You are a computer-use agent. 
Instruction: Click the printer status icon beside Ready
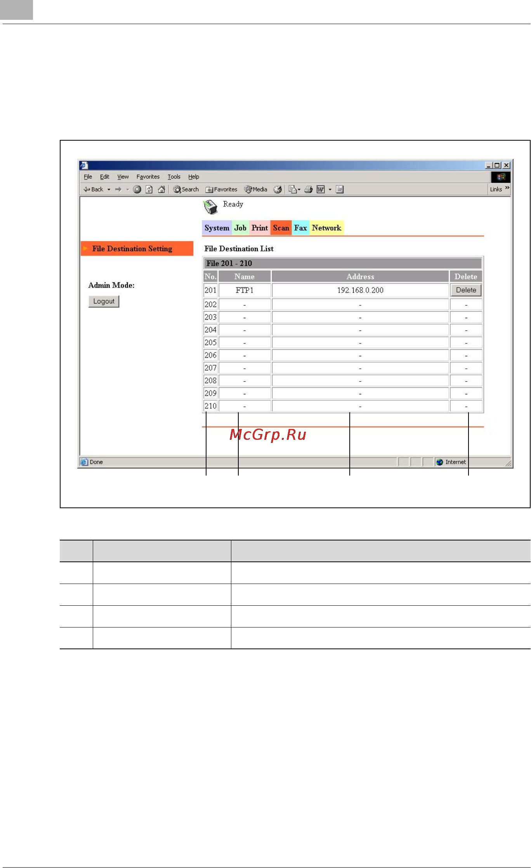[x=211, y=207]
